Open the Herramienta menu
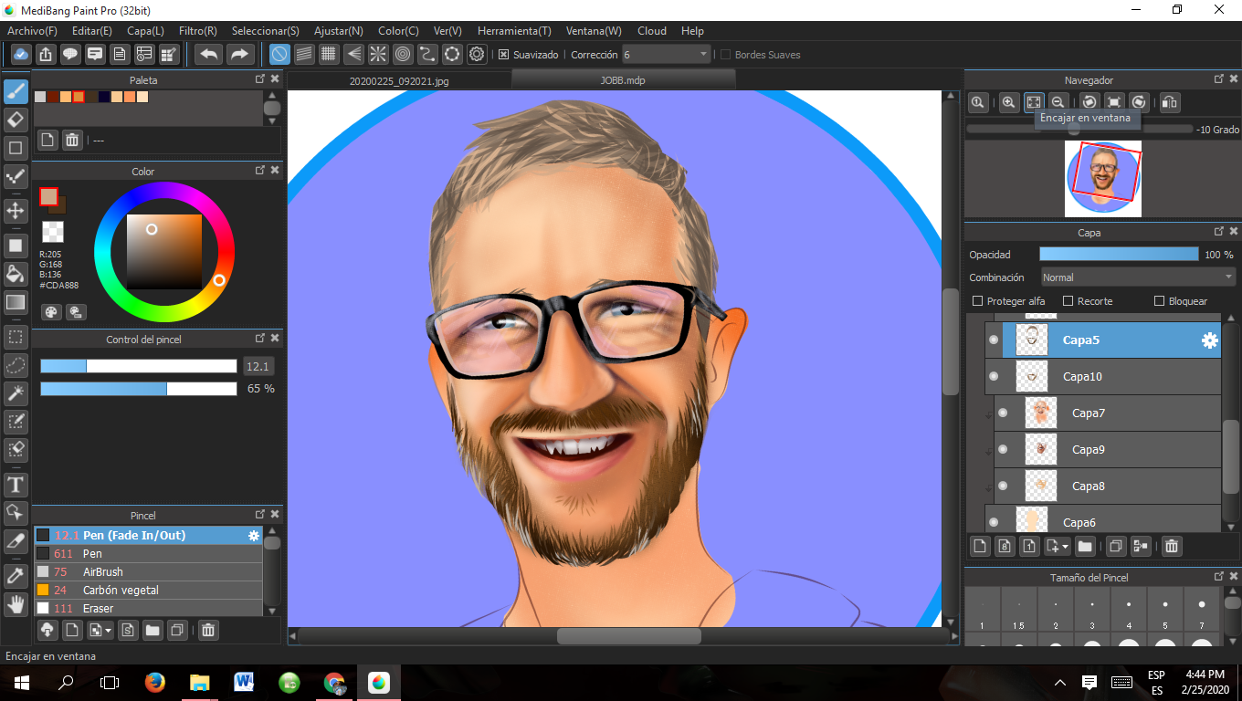Screen dimensions: 1242x701 514,31
